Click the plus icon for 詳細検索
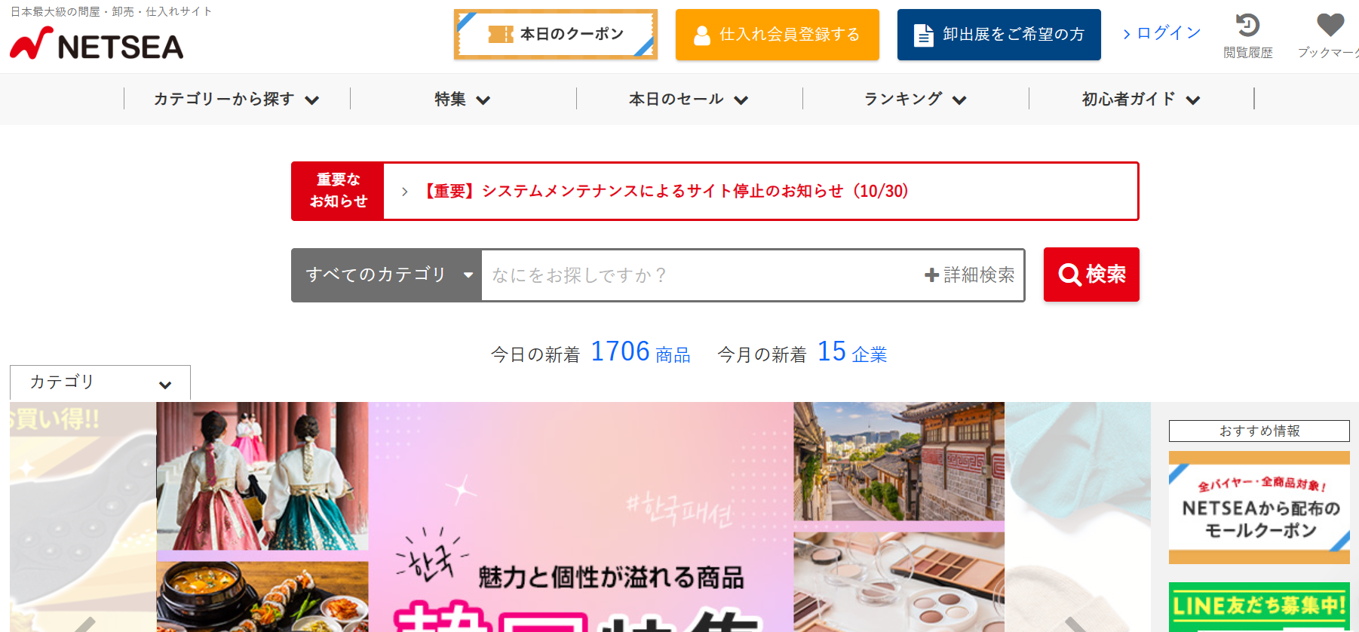 932,275
